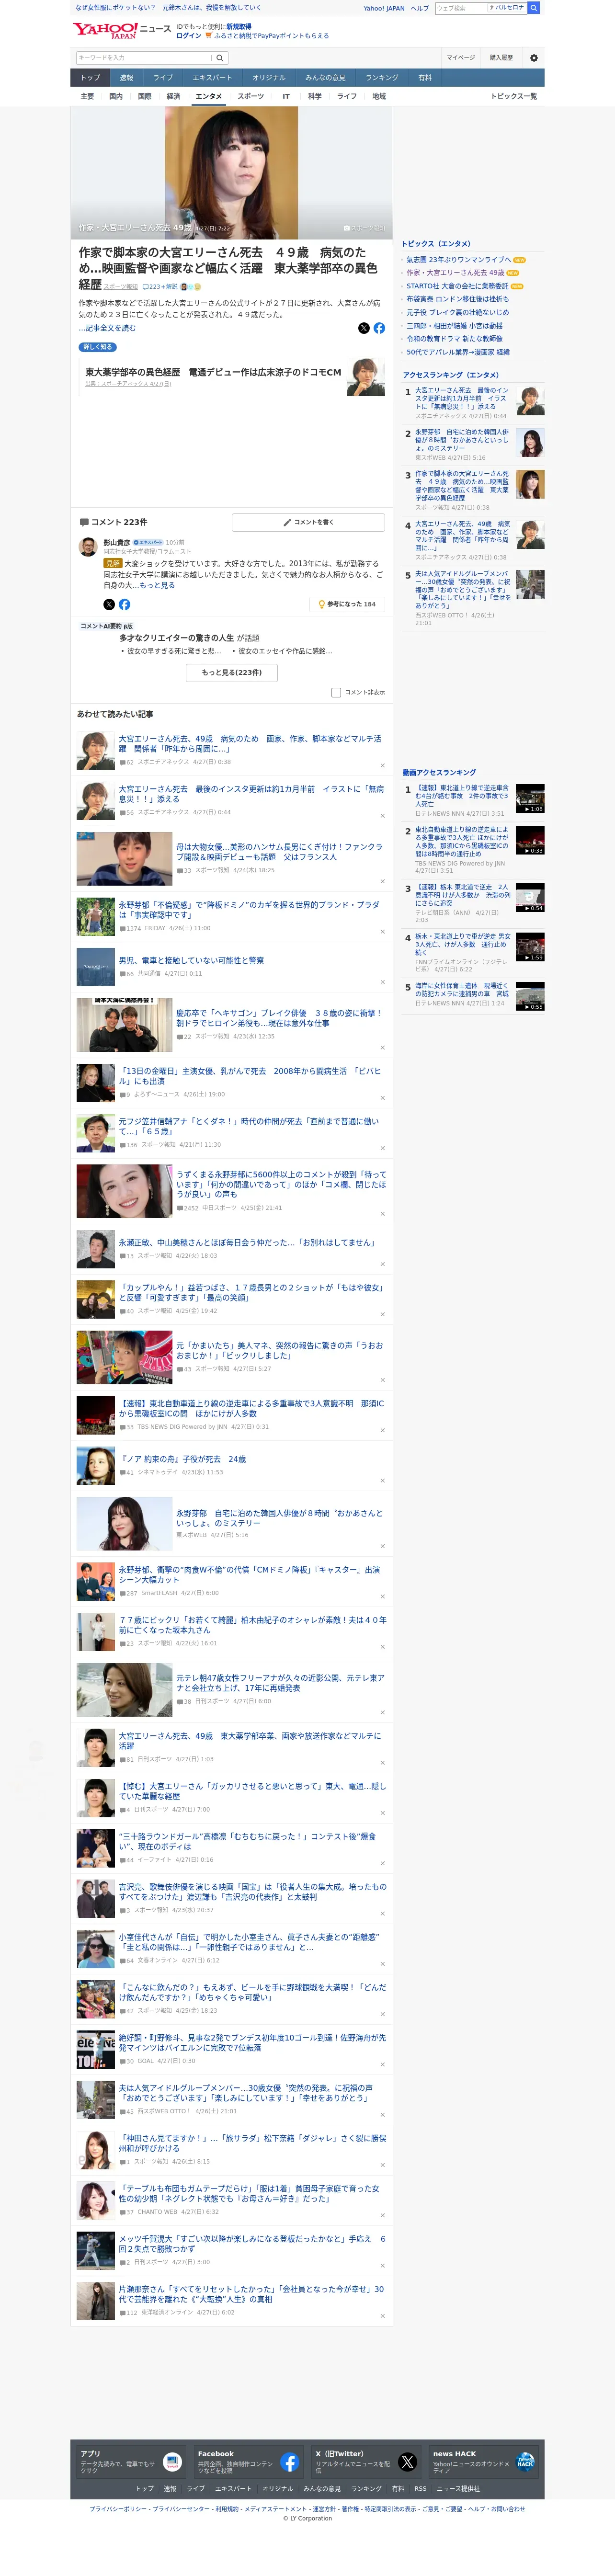Dismiss the 元フジ笠井信輔アナ article with X
This screenshot has height=2576, width=615.
[382, 1148]
